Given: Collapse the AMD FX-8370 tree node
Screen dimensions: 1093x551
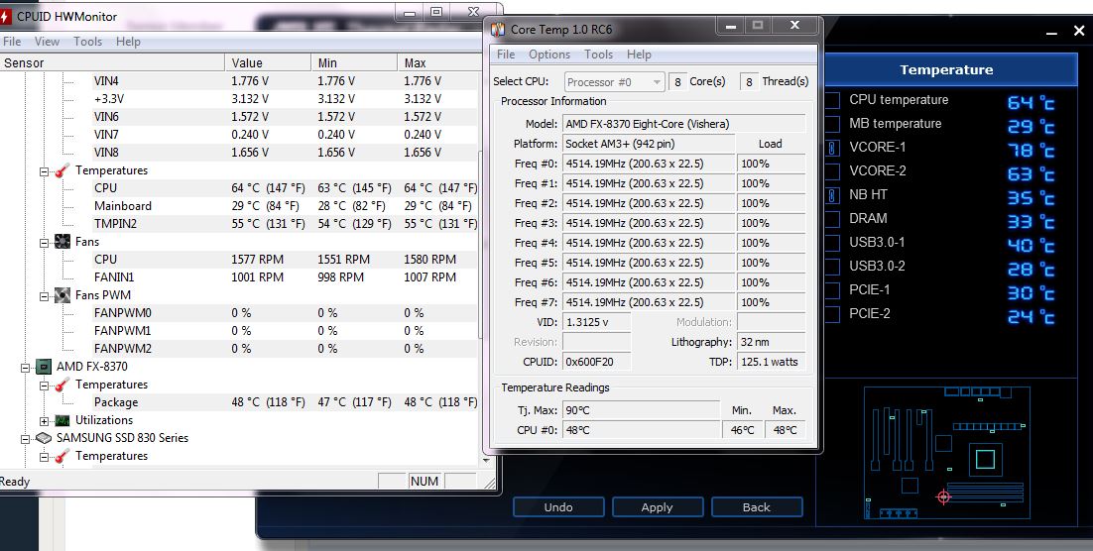Looking at the screenshot, I should click(26, 367).
